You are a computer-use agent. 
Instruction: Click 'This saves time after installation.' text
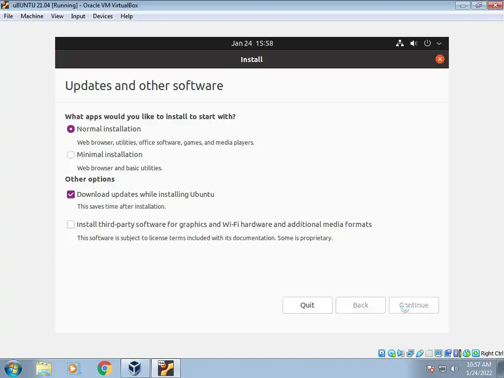click(x=122, y=206)
